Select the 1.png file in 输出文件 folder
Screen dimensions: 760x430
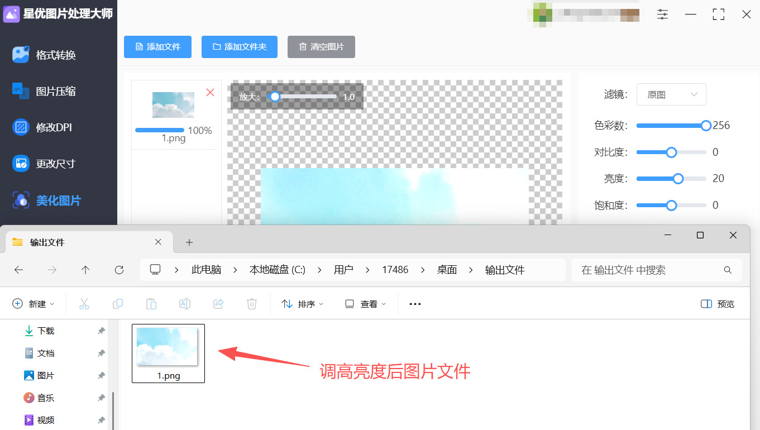tap(168, 353)
